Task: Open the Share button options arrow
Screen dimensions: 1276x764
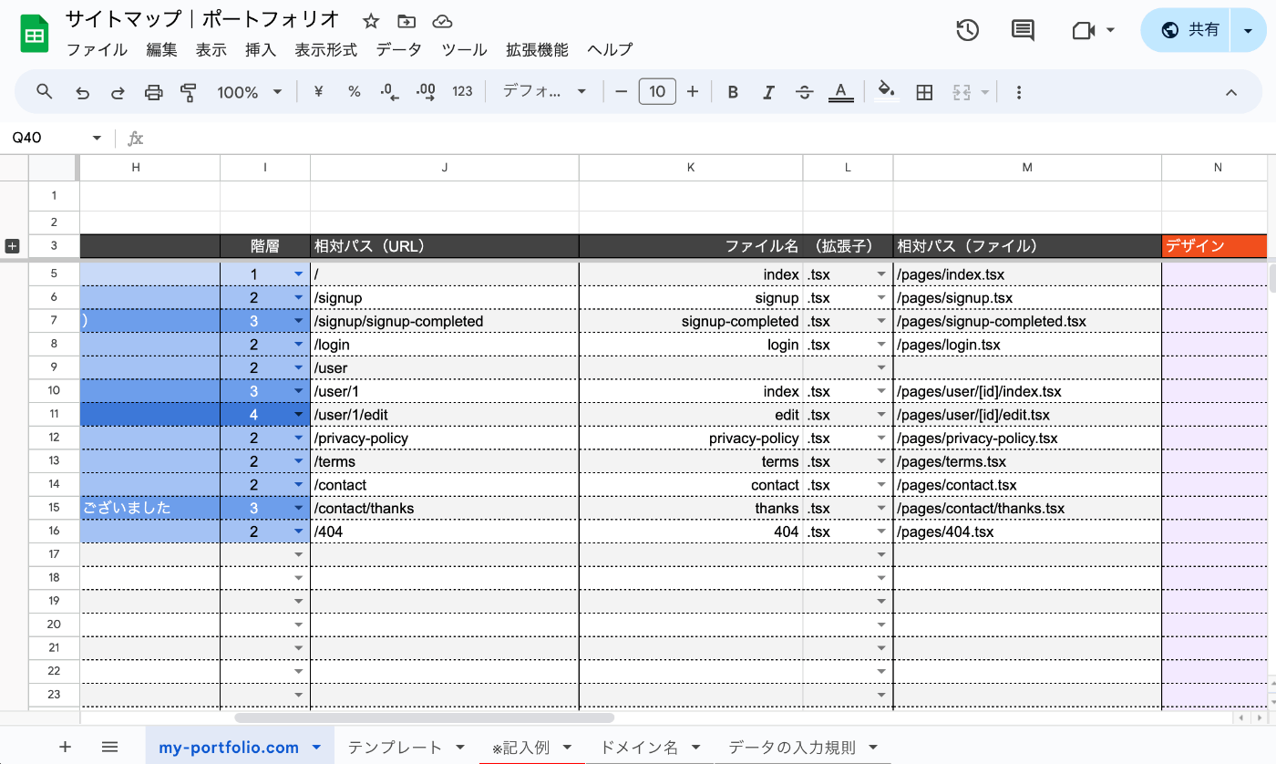Action: tap(1248, 30)
